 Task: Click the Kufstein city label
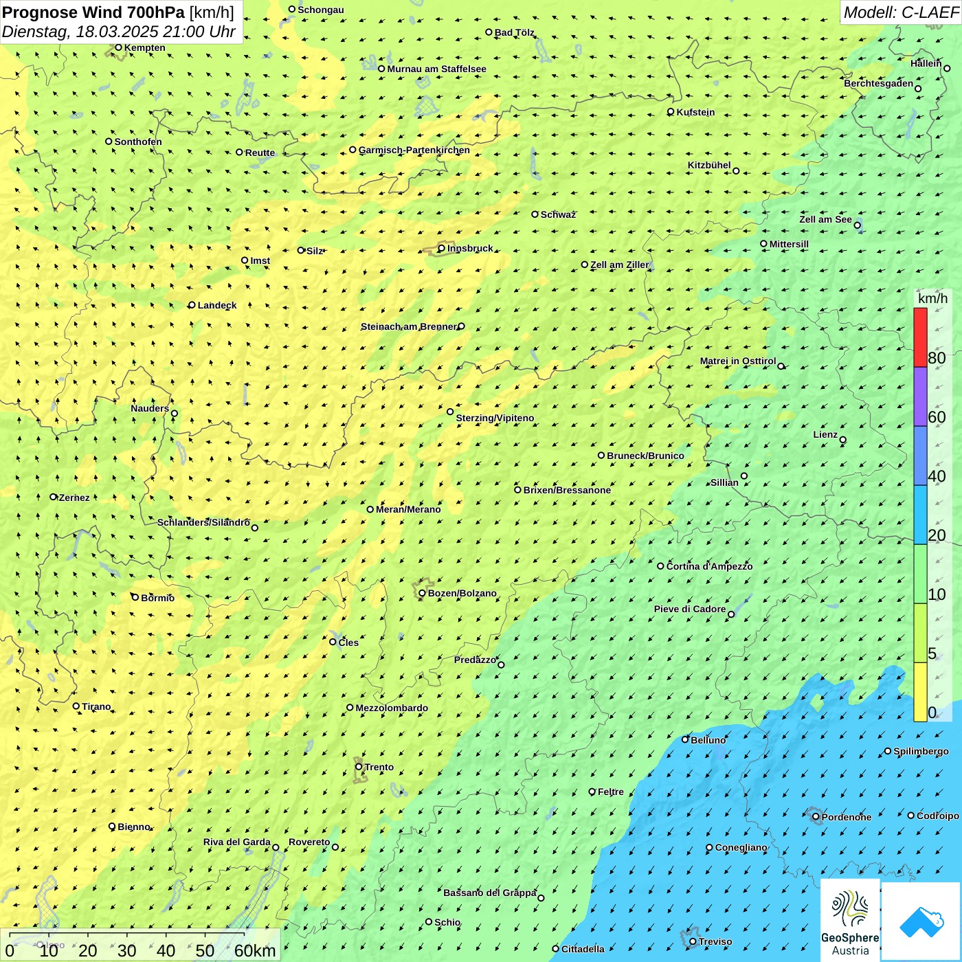click(695, 112)
